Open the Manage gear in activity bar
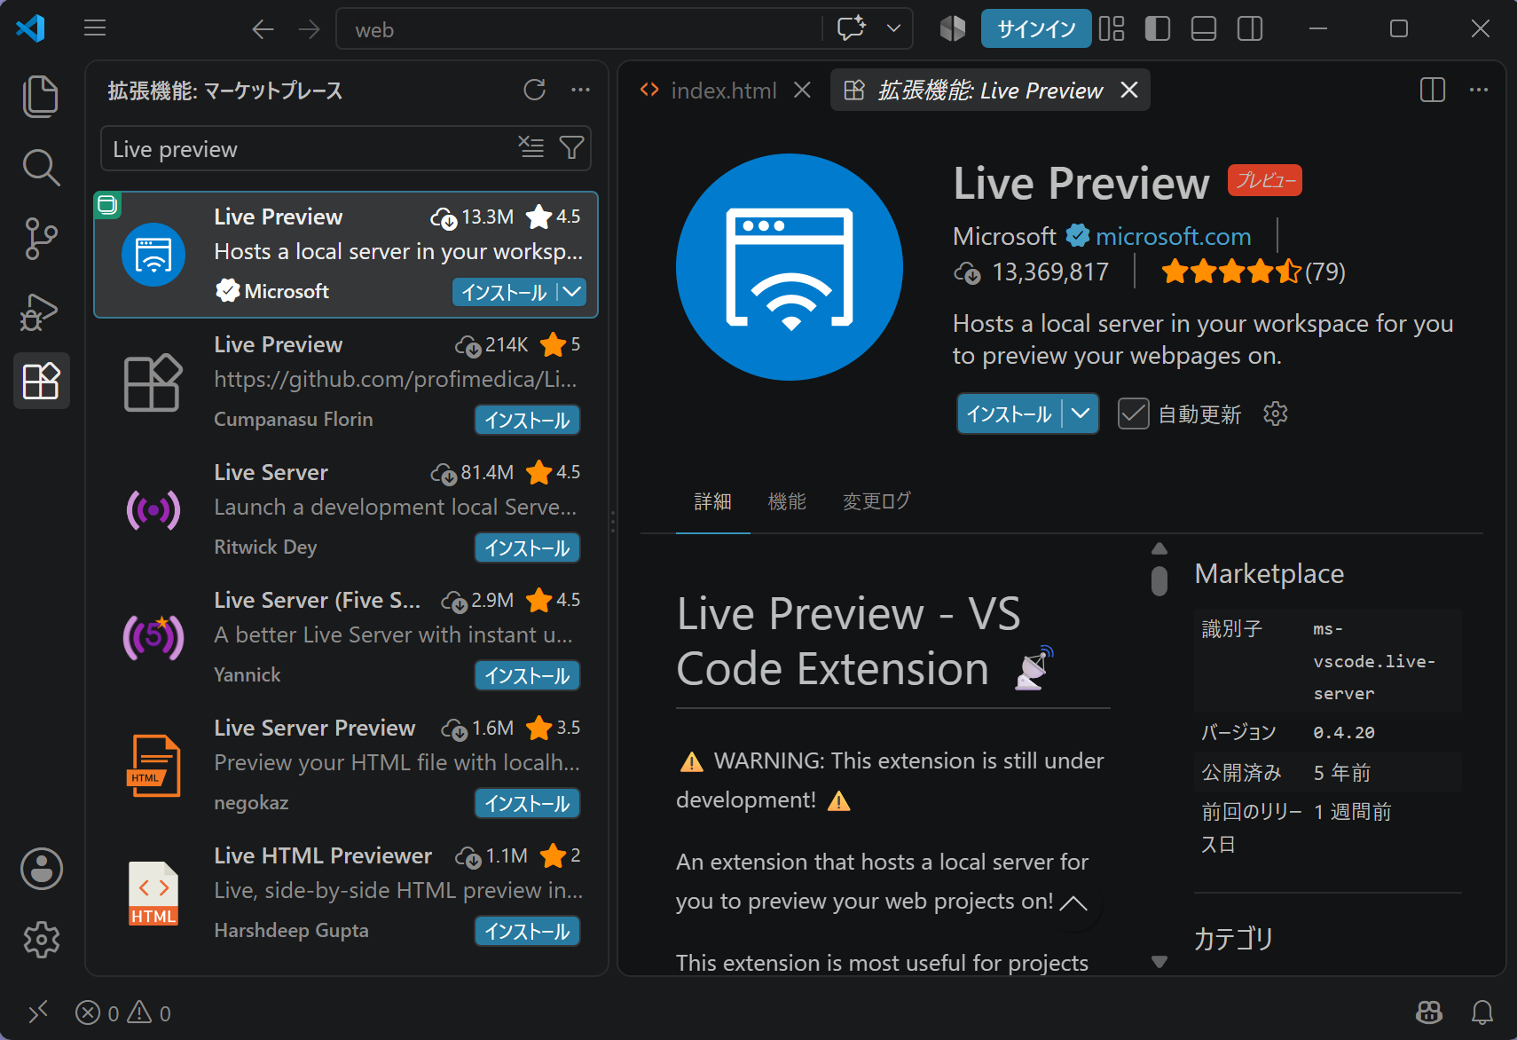 tap(41, 940)
